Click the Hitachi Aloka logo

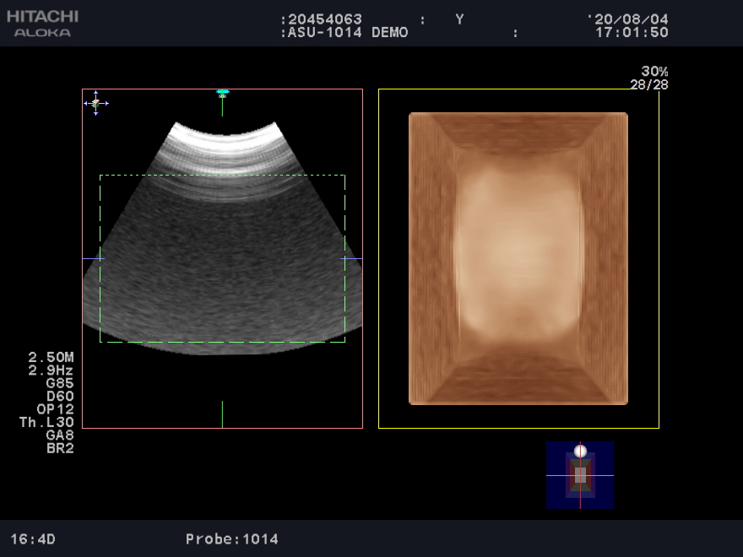point(42,24)
